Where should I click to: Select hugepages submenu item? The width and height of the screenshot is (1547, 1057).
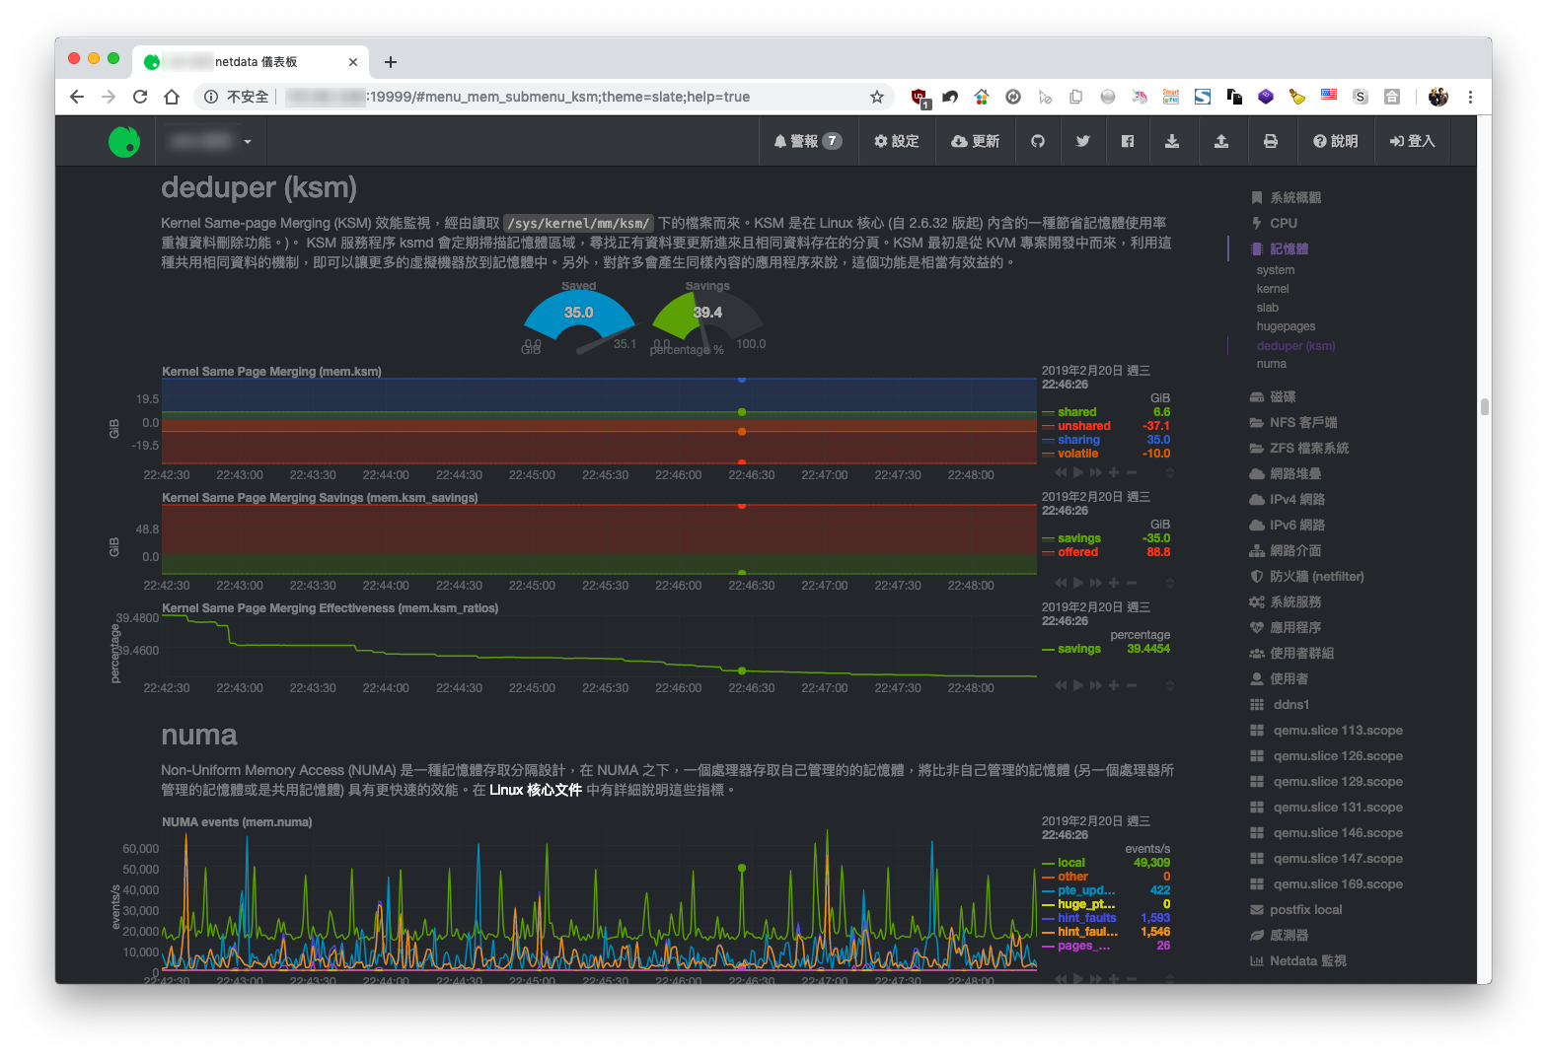[1286, 326]
